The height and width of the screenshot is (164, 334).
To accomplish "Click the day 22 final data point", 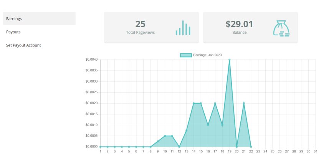I will (251, 147).
